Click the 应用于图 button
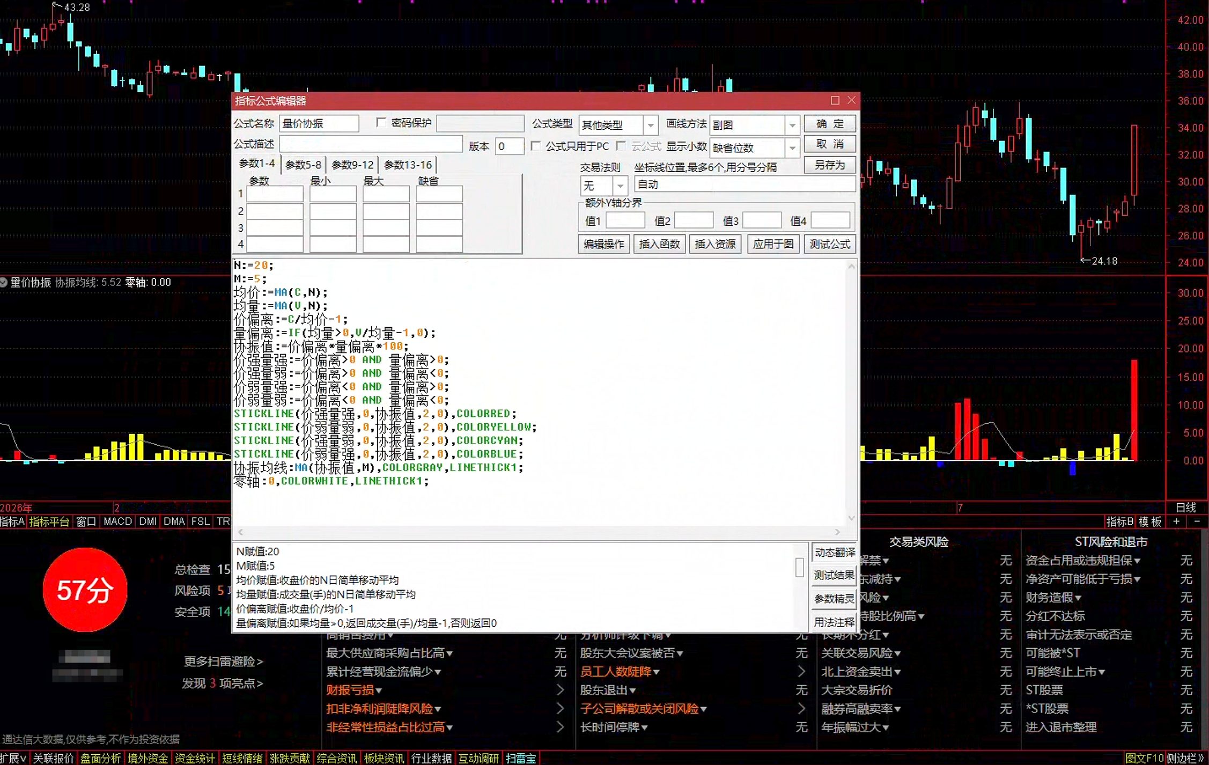The width and height of the screenshot is (1209, 765). (x=773, y=244)
